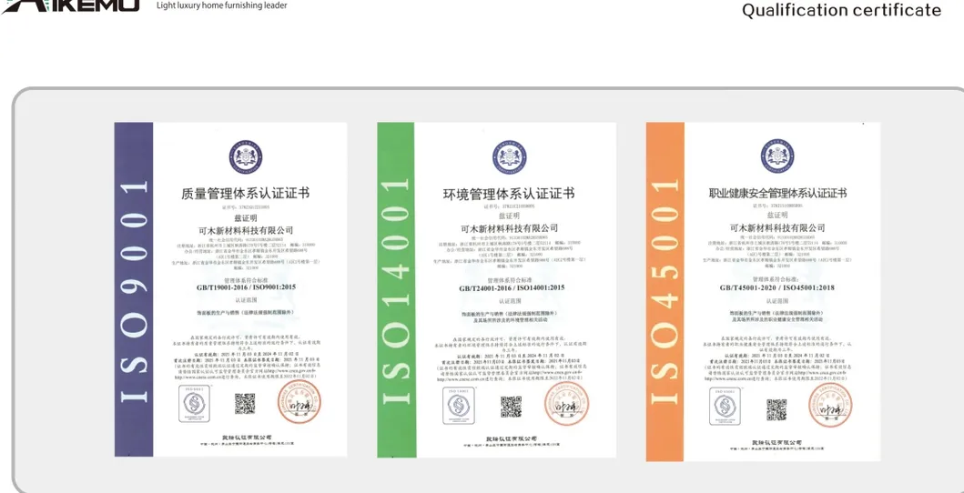Select the orange ISO45001 side band
The height and width of the screenshot is (493, 964).
665,291
